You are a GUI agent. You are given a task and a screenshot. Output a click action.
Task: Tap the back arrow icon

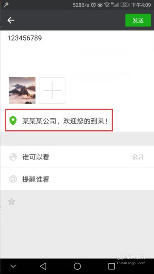click(11, 20)
